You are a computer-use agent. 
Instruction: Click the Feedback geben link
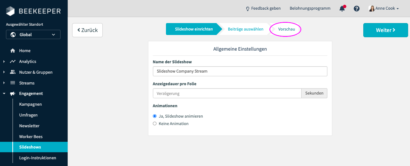click(264, 9)
